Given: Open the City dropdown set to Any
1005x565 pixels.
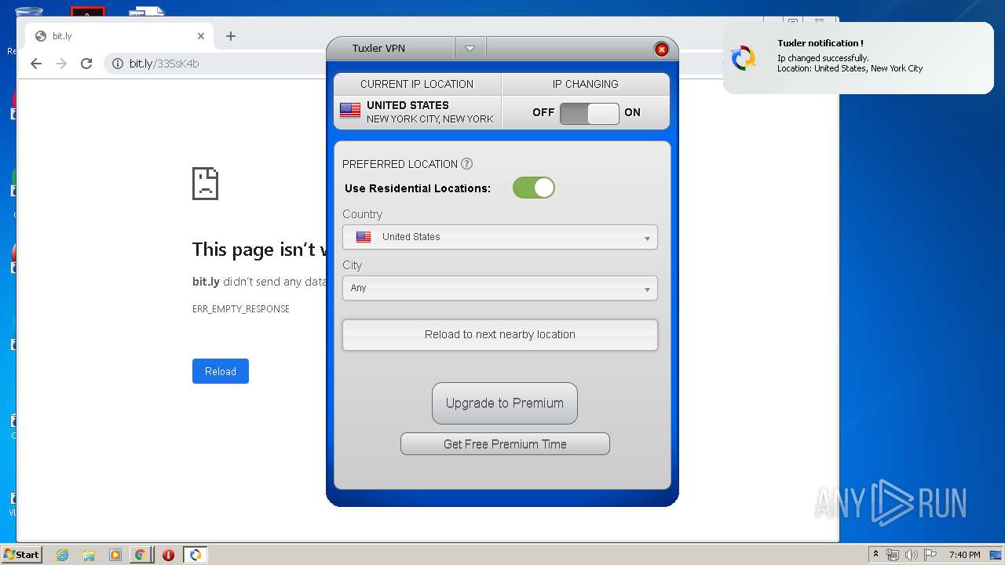Looking at the screenshot, I should [500, 288].
